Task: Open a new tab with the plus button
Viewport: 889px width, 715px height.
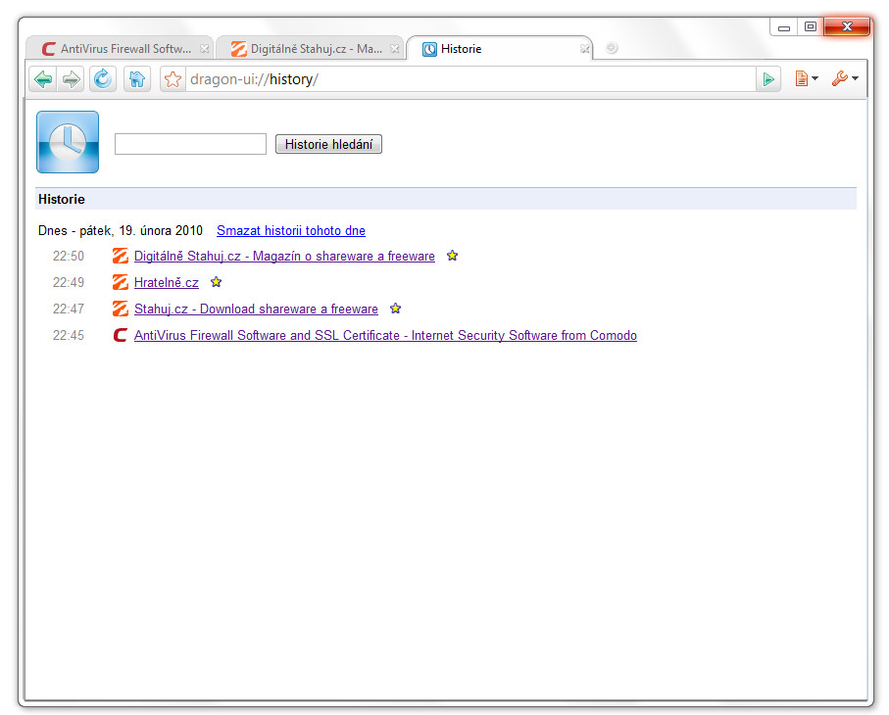Action: pyautogui.click(x=612, y=48)
